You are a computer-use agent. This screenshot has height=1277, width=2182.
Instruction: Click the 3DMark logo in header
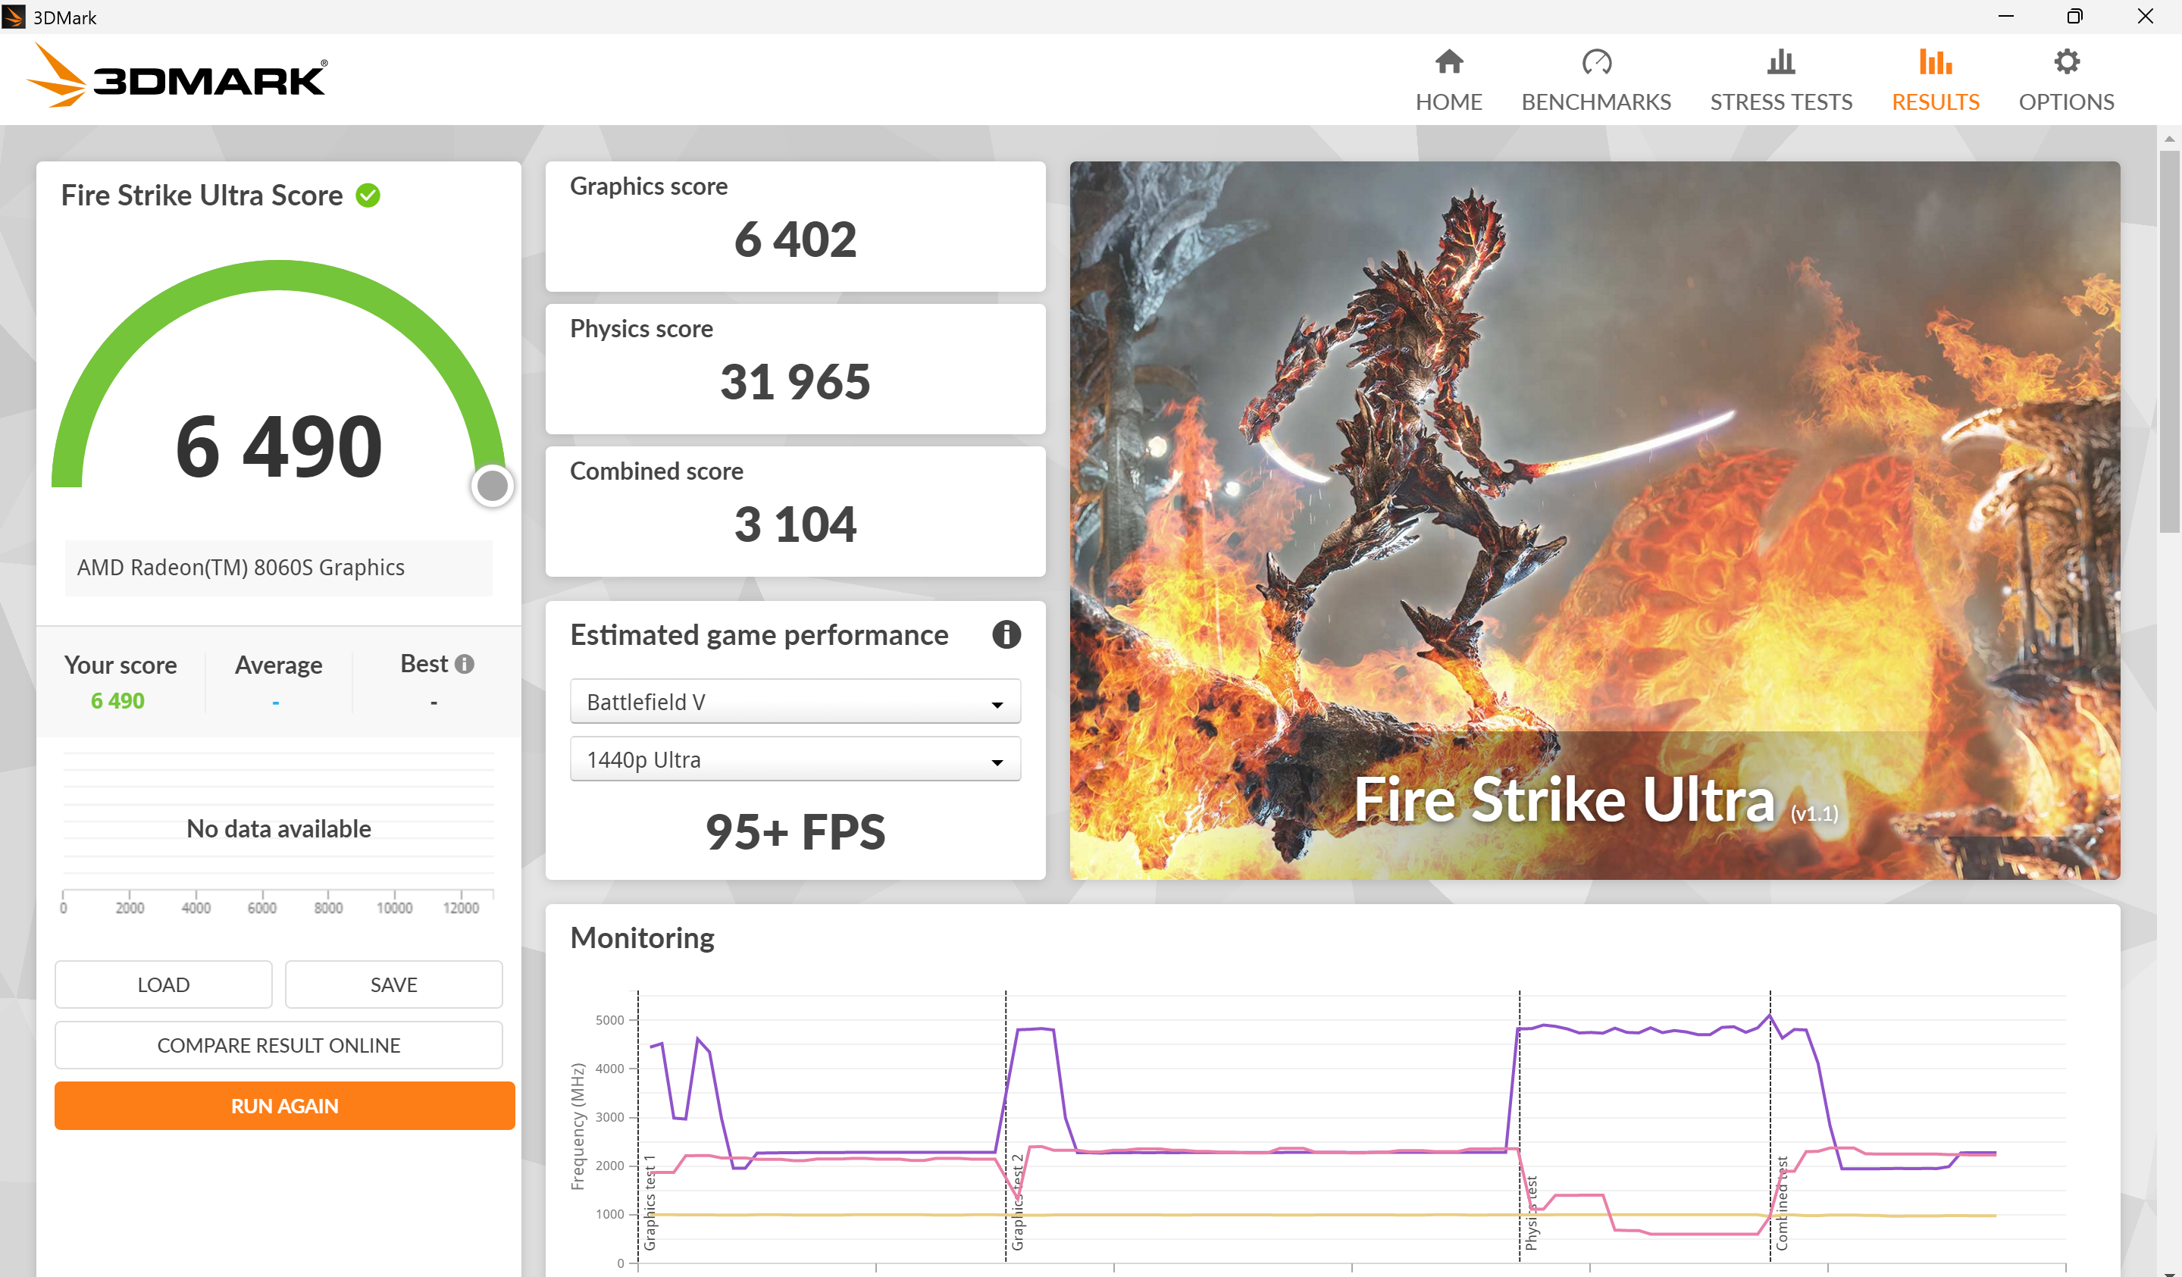point(177,77)
